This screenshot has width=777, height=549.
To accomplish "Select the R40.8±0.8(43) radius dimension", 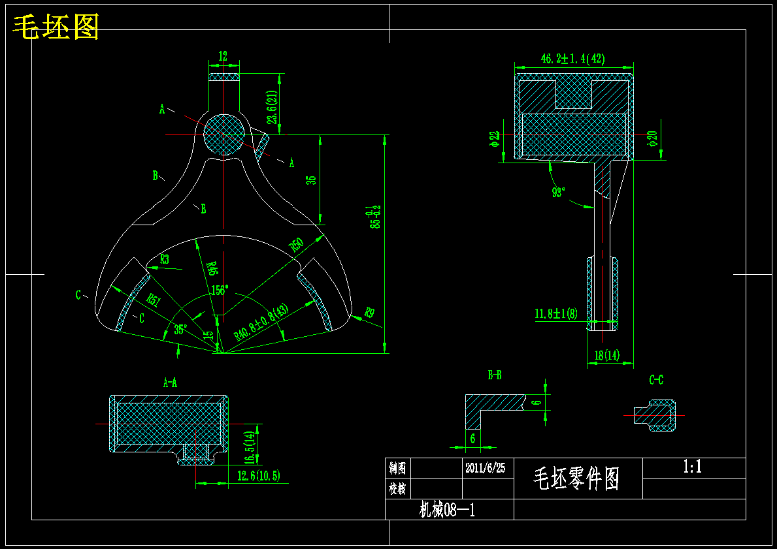I will click(261, 322).
